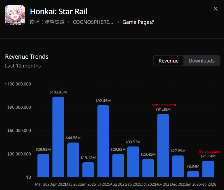Click the Feb 2026 $21.14M bar

(208, 169)
